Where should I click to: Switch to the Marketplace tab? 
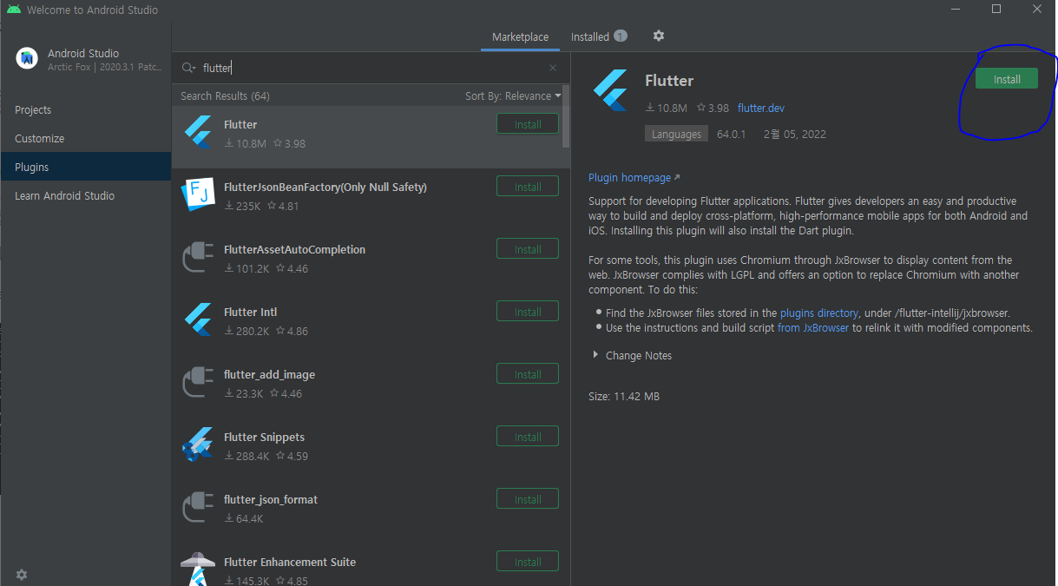pyautogui.click(x=520, y=36)
